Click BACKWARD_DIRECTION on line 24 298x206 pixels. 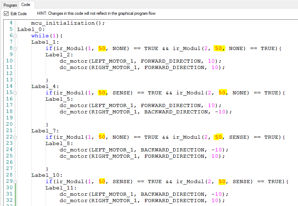point(172,150)
